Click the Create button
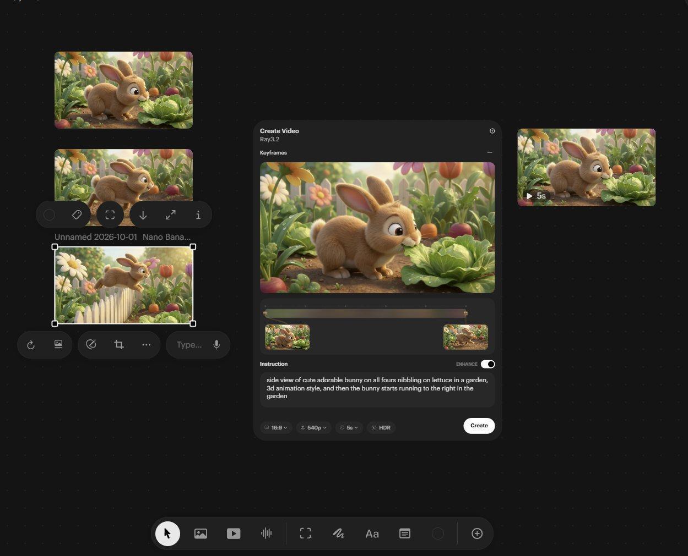This screenshot has width=688, height=556. (x=479, y=426)
